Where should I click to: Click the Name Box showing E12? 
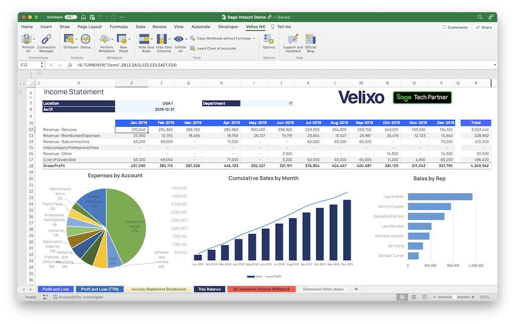[31, 65]
